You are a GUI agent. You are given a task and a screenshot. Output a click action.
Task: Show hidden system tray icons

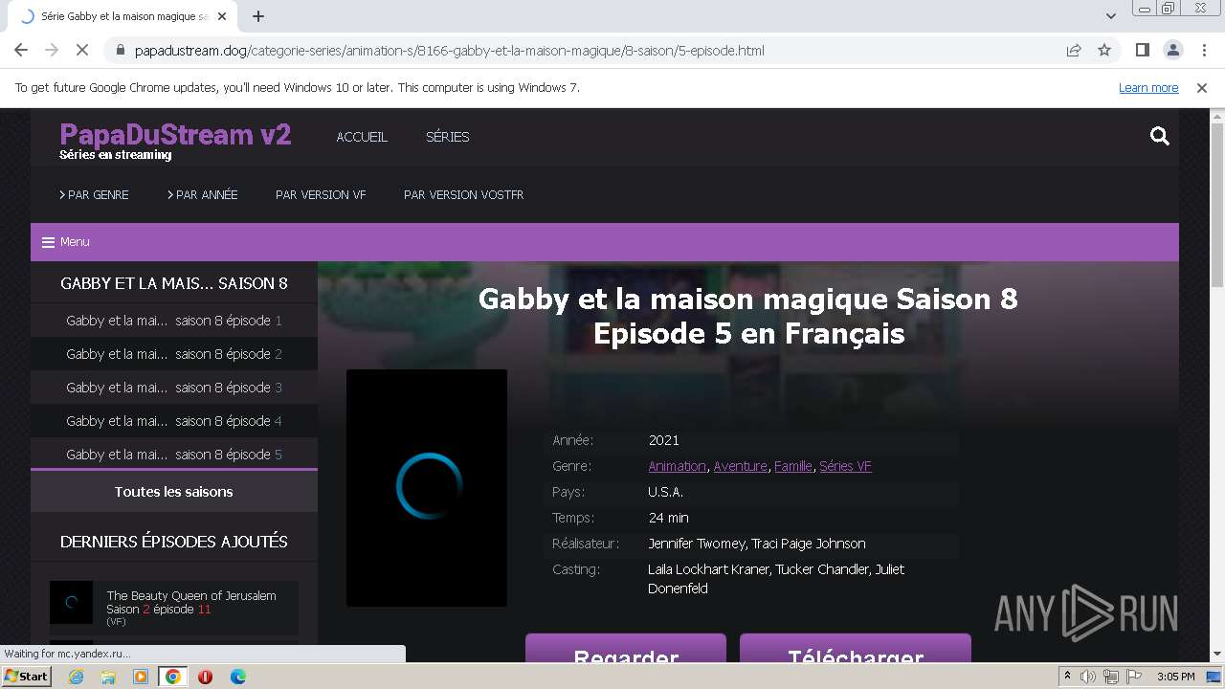click(x=1068, y=677)
